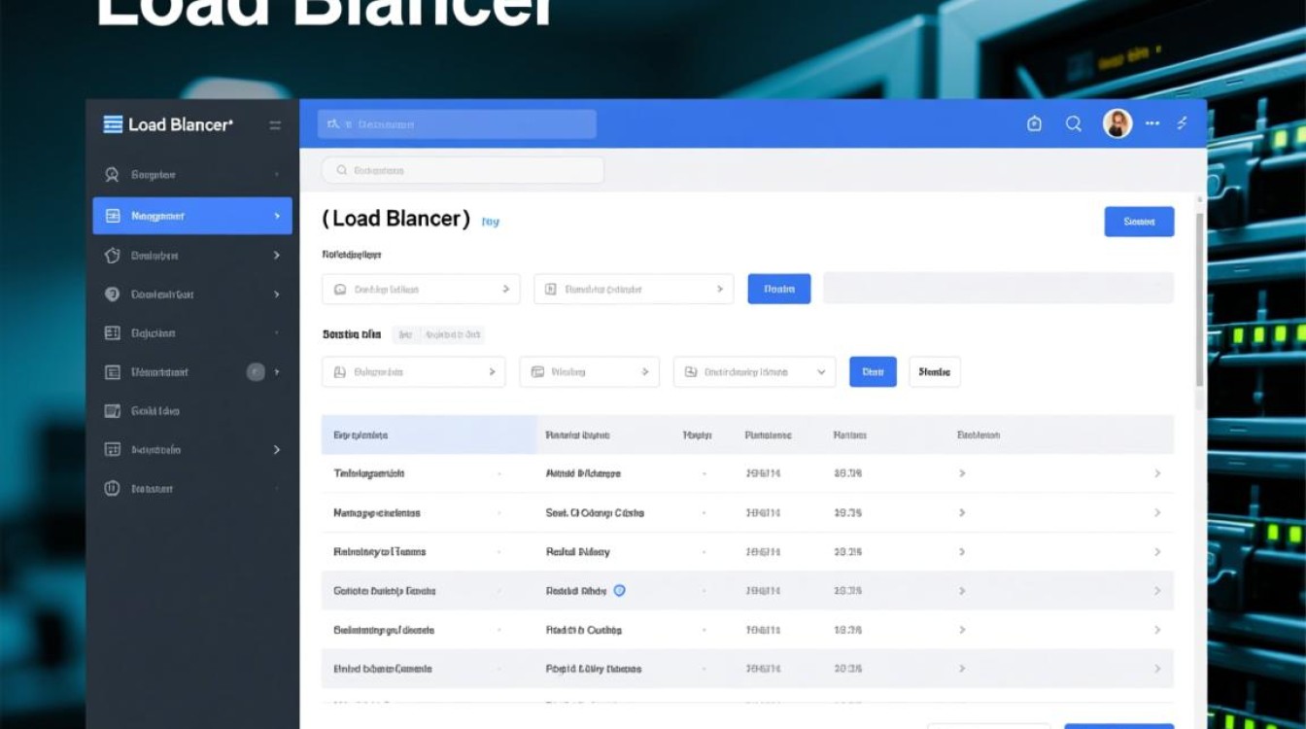This screenshot has height=729, width=1306.
Task: Expand the first table row's far-right chevron
Action: (1157, 473)
